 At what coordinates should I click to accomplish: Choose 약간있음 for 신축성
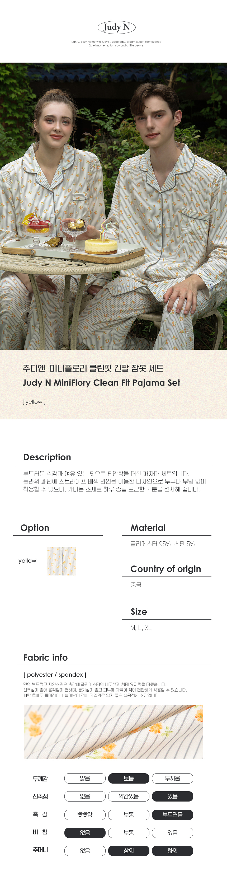[x=129, y=796]
